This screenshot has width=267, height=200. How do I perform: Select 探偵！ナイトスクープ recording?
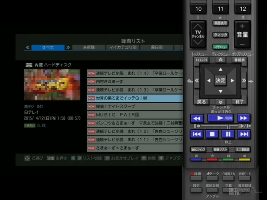(135, 107)
